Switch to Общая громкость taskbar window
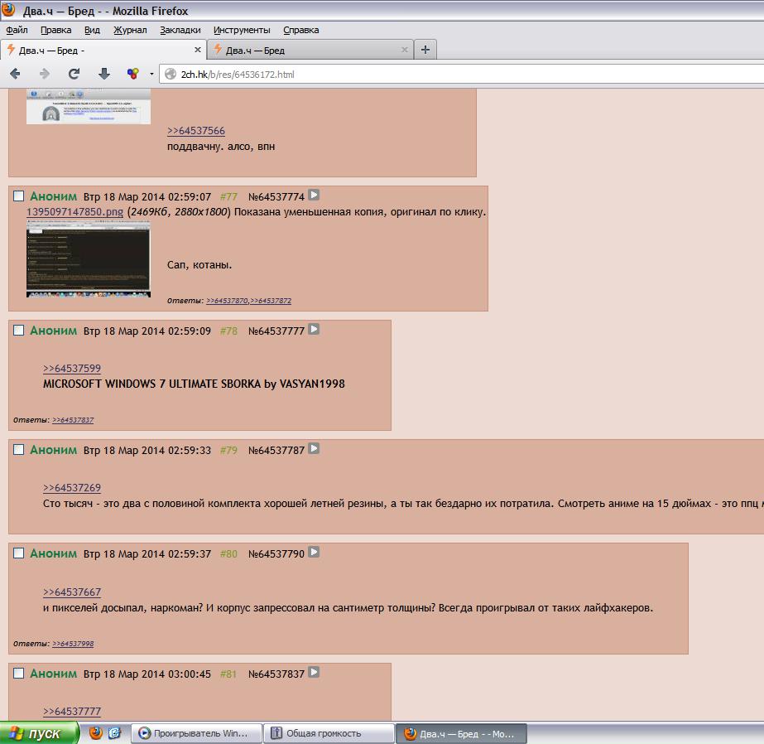This screenshot has height=744, width=764. [x=329, y=733]
